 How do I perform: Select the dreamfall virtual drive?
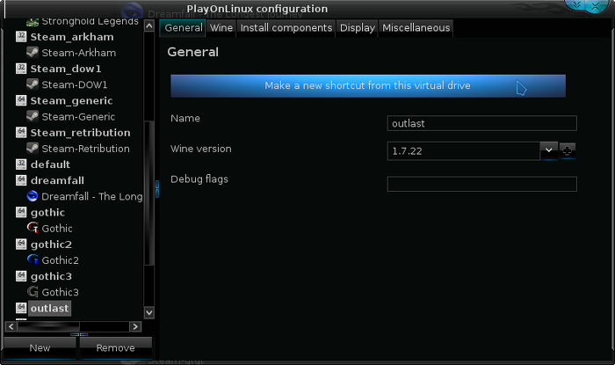pos(57,180)
